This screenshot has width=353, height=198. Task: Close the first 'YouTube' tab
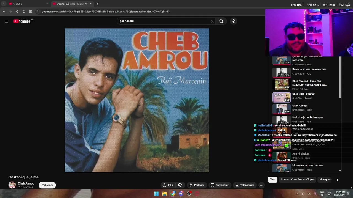pyautogui.click(x=47, y=4)
